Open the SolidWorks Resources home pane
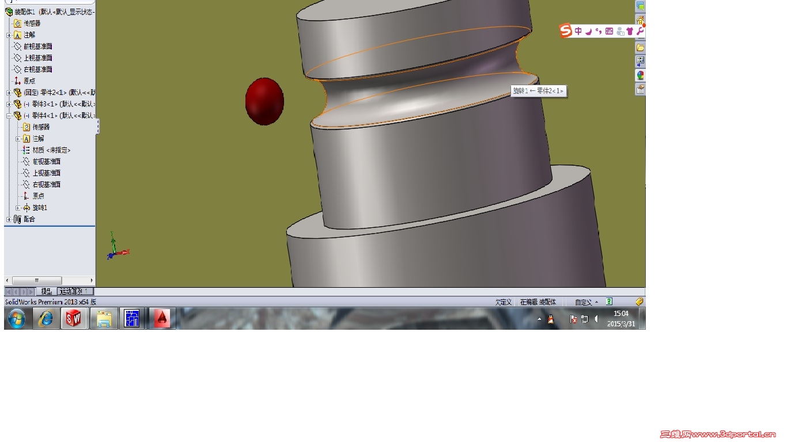The width and height of the screenshot is (787, 442). pyautogui.click(x=640, y=21)
